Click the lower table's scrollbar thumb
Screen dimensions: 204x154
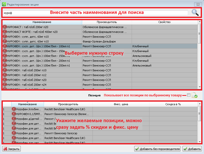[x=199, y=113]
